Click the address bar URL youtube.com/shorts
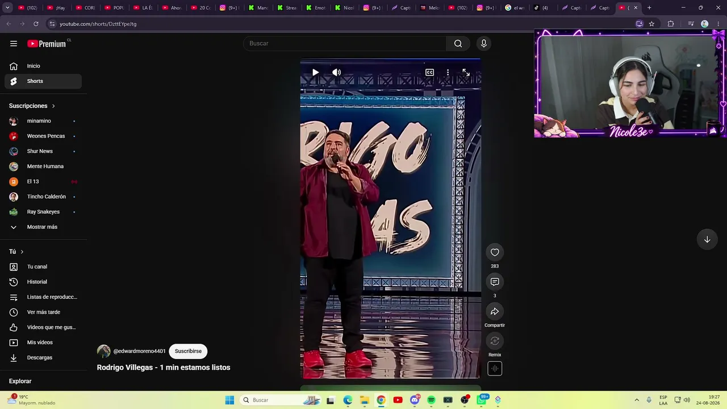Screen dimensions: 727x409 pos(98,24)
